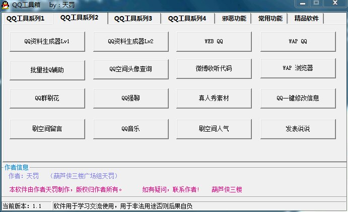The image size is (348, 212).
Task: Open the WAP QQ button
Action: (x=298, y=42)
